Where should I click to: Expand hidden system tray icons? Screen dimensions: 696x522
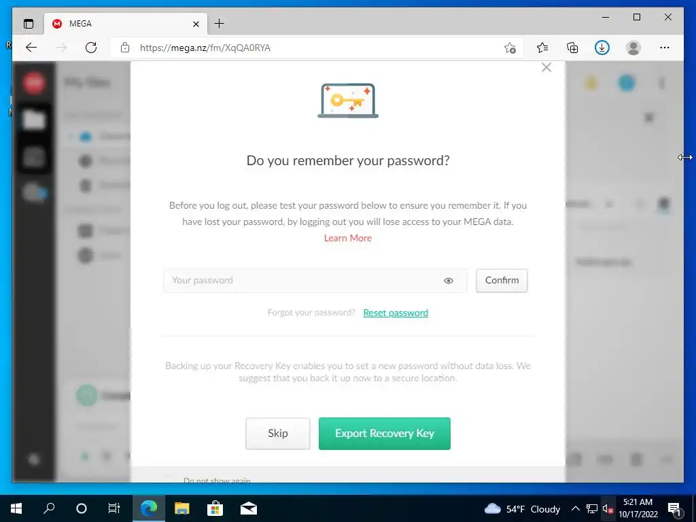tap(575, 508)
